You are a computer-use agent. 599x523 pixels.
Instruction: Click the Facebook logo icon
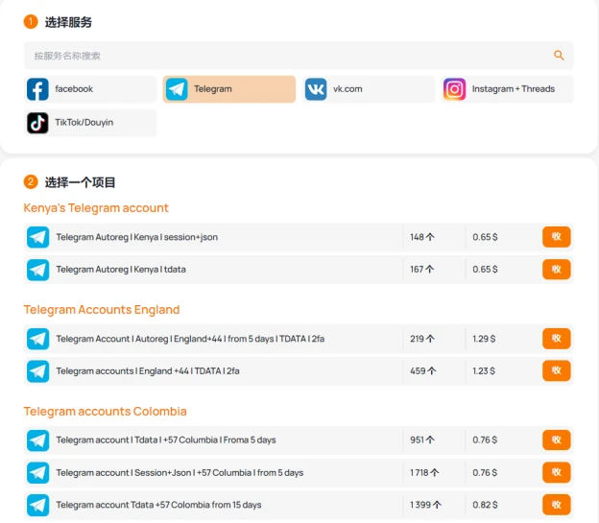(37, 89)
